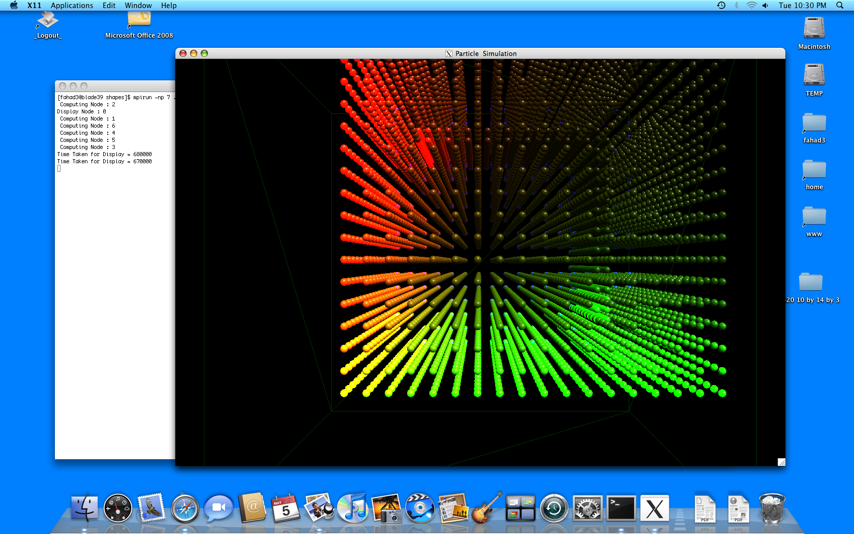The height and width of the screenshot is (534, 854).
Task: Launch Time Machine from the dock
Action: (x=554, y=508)
